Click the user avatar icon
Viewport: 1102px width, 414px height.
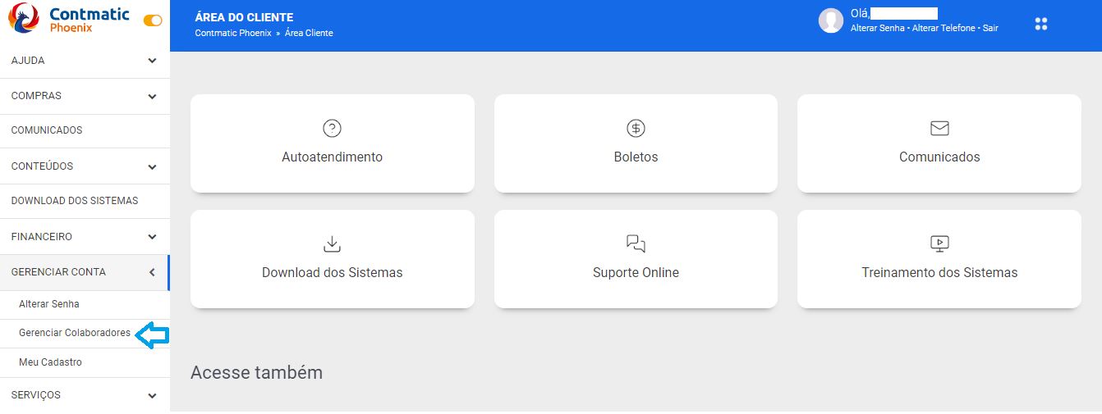point(831,20)
